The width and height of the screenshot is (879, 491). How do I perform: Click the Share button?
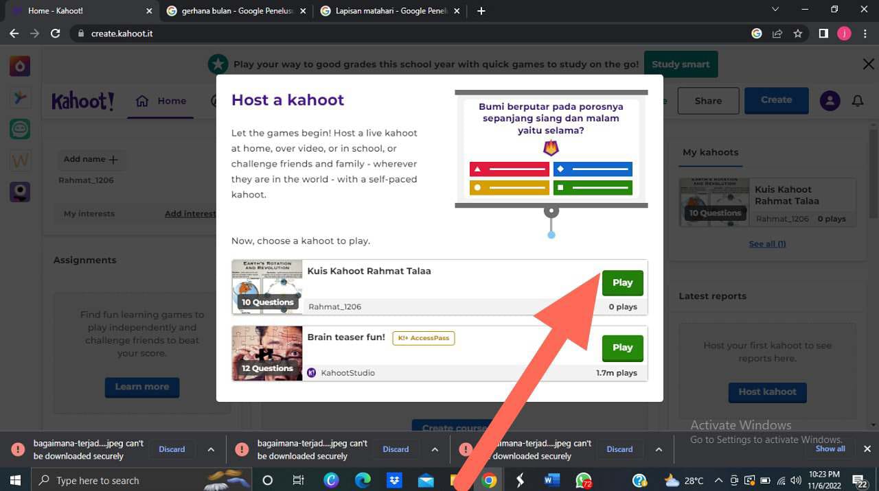708,101
